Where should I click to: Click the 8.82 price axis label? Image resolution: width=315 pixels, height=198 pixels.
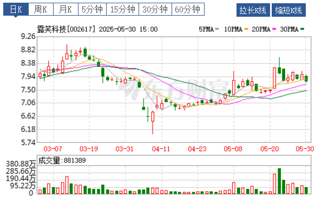28,50
